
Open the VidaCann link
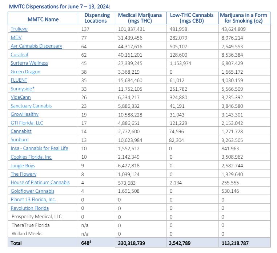[x=21, y=97]
